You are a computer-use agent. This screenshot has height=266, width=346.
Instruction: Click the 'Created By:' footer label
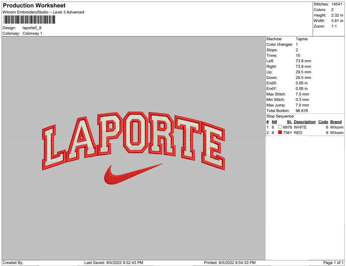pos(13,263)
